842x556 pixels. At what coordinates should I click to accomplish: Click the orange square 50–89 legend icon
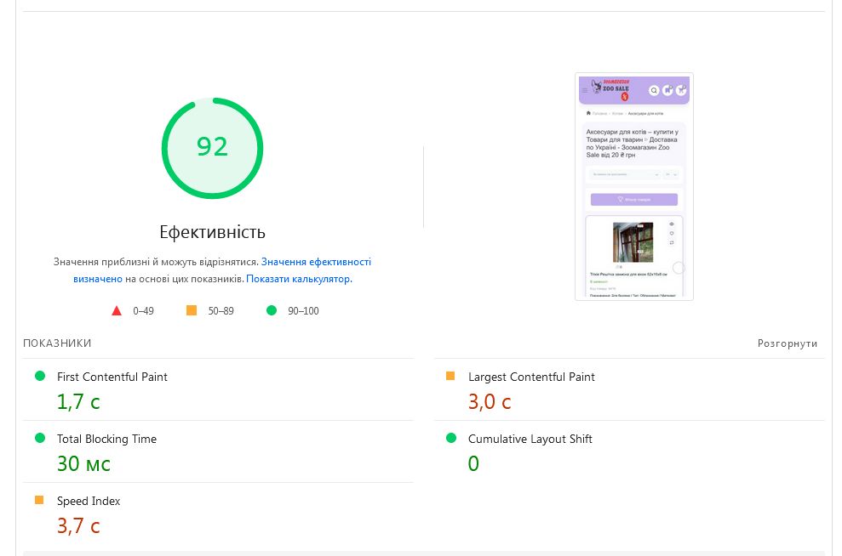[x=192, y=311]
